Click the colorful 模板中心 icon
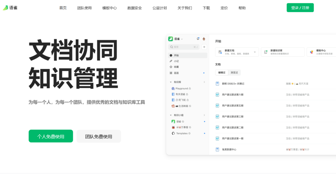336x174 pixels. pos(312,52)
